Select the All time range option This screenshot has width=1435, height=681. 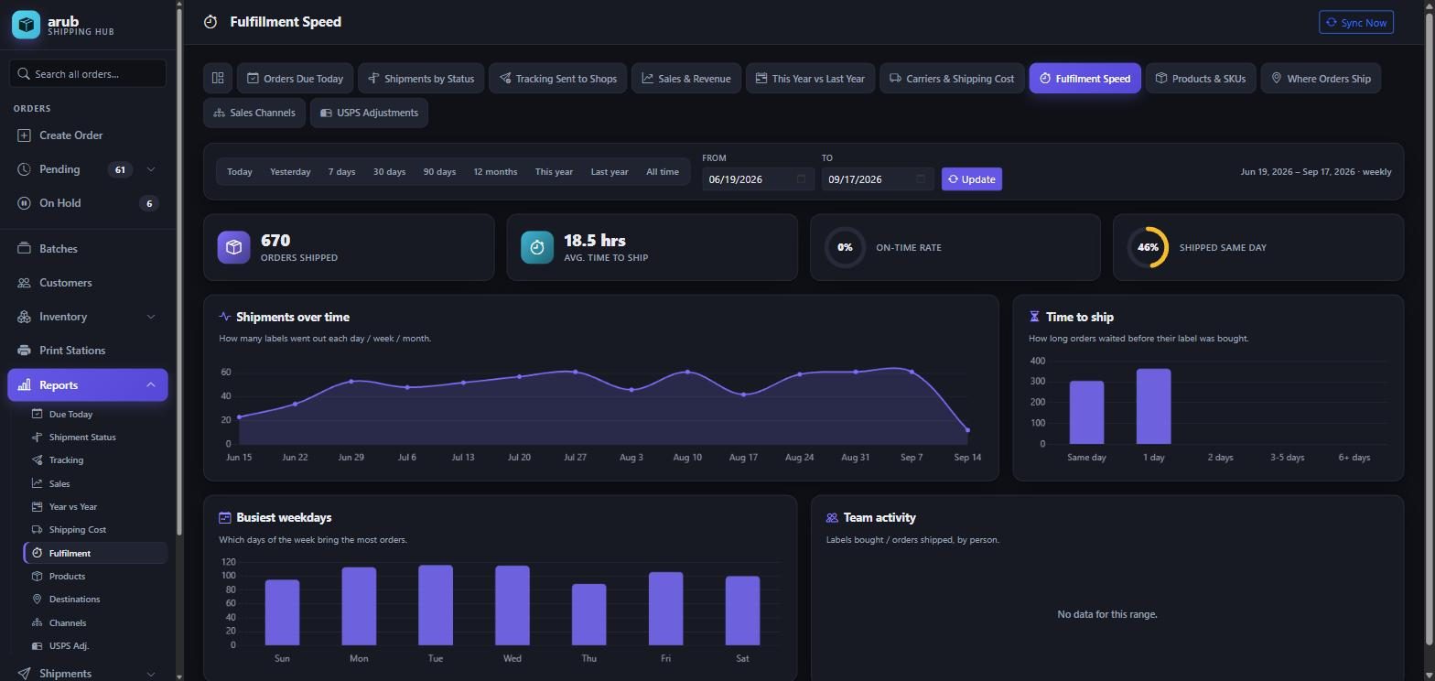tap(663, 172)
